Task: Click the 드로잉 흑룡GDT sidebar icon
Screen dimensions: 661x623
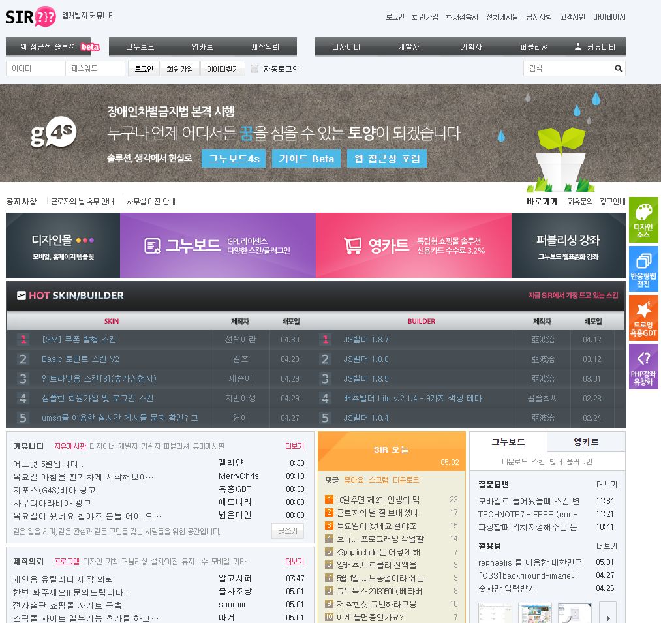Action: [643, 318]
